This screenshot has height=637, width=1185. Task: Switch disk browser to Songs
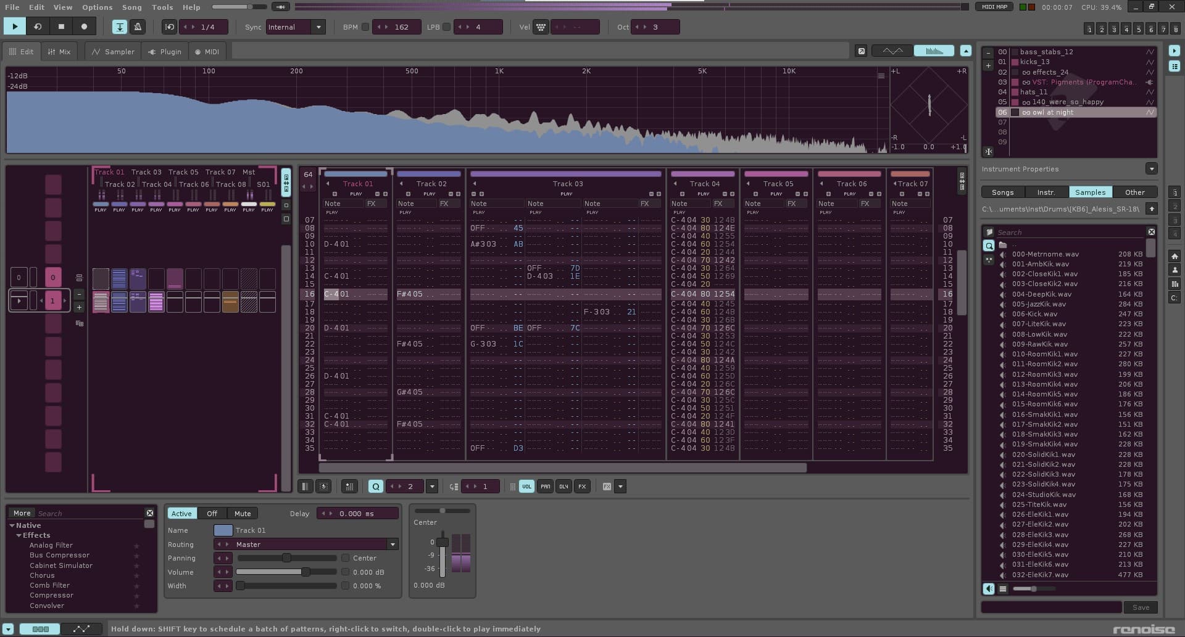[1002, 192]
